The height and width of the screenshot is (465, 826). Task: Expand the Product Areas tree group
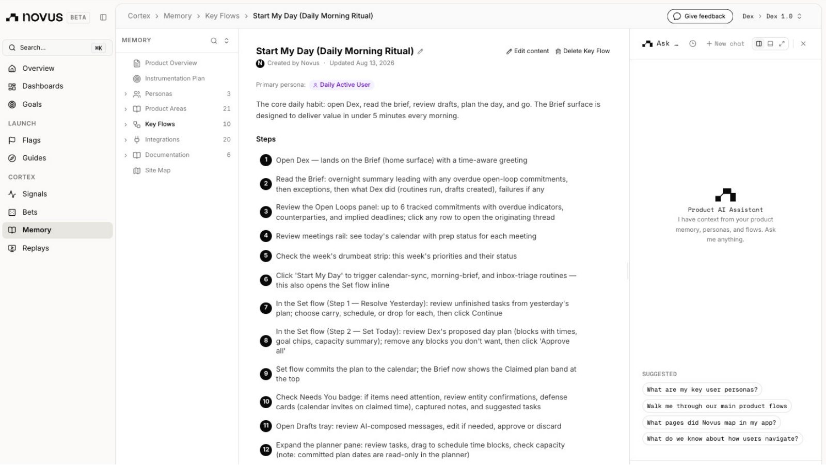click(x=125, y=109)
